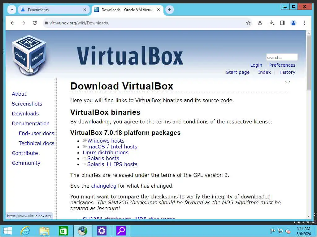Open the Linux distributions link
Screen dimensions: 317x237
[x=106, y=152]
